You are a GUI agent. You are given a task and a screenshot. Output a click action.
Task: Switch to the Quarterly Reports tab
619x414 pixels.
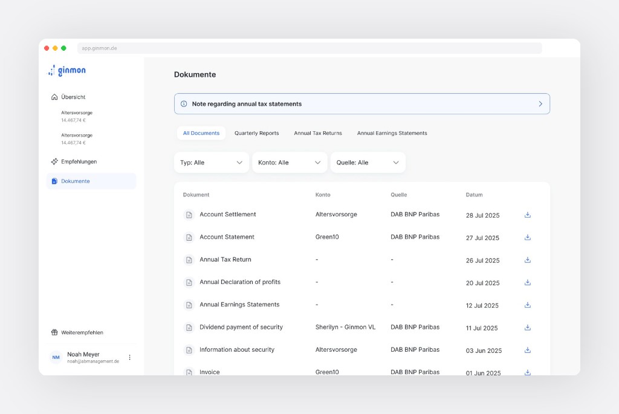click(x=256, y=133)
